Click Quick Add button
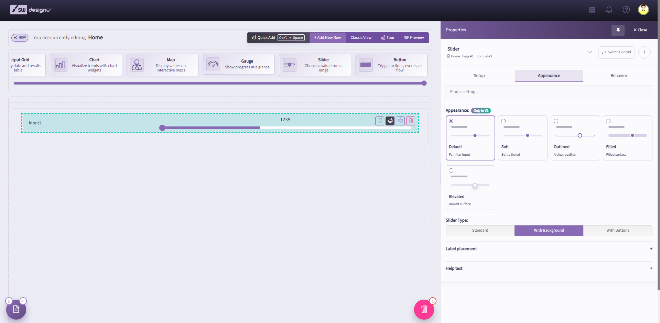660x323 pixels. [279, 38]
